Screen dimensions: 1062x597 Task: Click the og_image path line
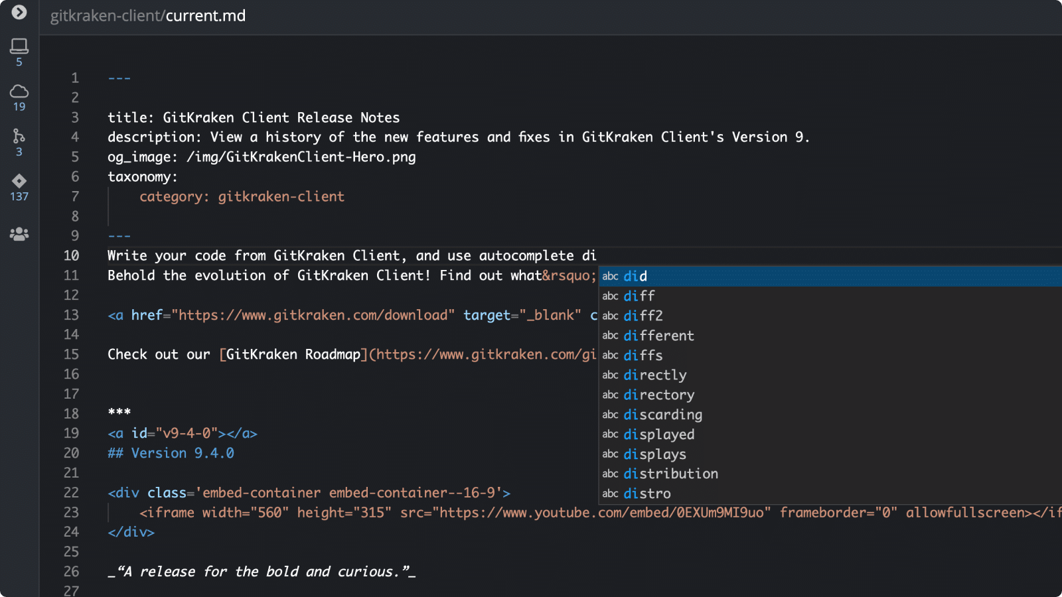pyautogui.click(x=262, y=157)
